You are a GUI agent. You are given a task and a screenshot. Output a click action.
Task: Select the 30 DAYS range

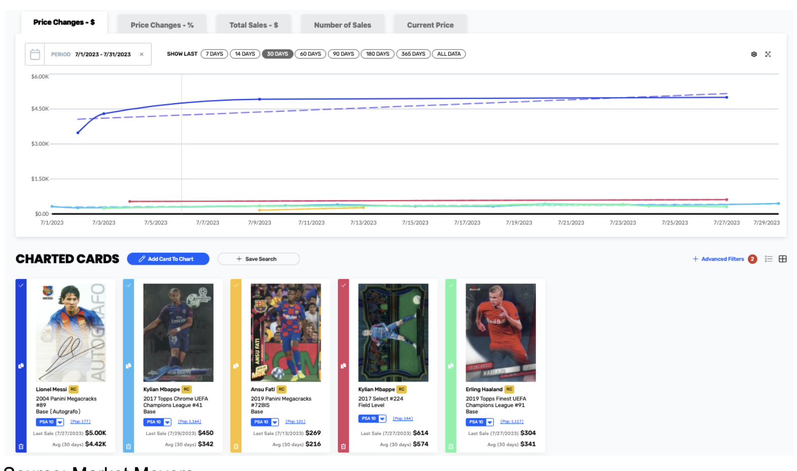click(x=277, y=54)
